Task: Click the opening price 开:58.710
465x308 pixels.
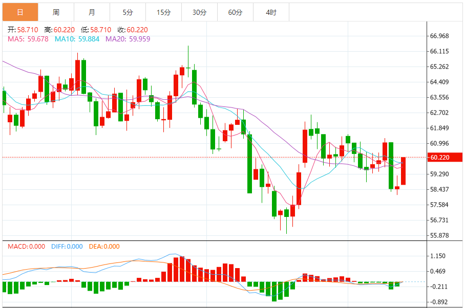Action: [23, 30]
